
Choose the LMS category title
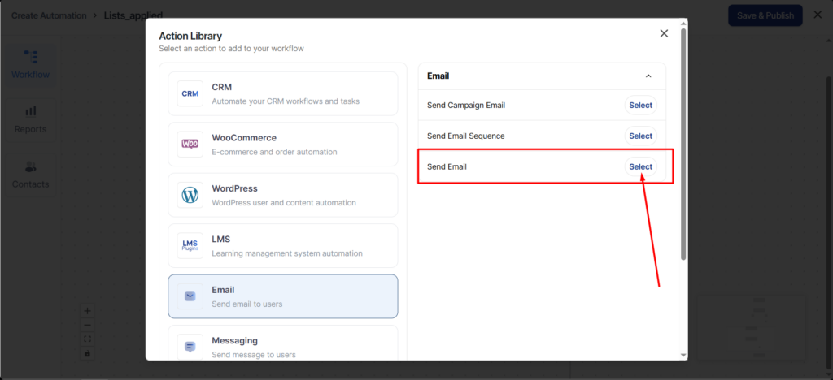click(x=221, y=240)
